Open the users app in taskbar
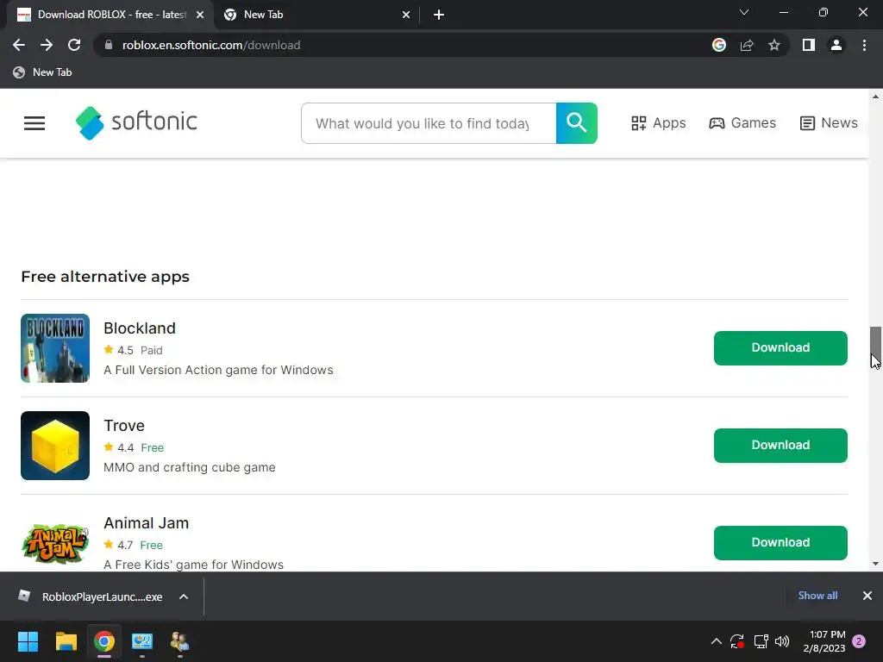 tap(179, 641)
